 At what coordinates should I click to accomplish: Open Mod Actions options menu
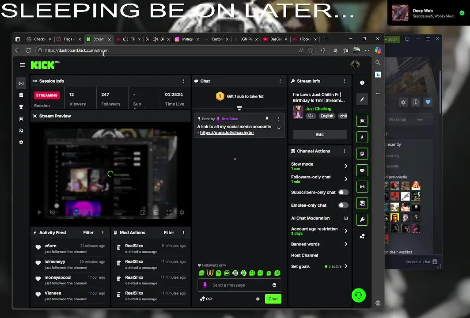[x=184, y=233]
